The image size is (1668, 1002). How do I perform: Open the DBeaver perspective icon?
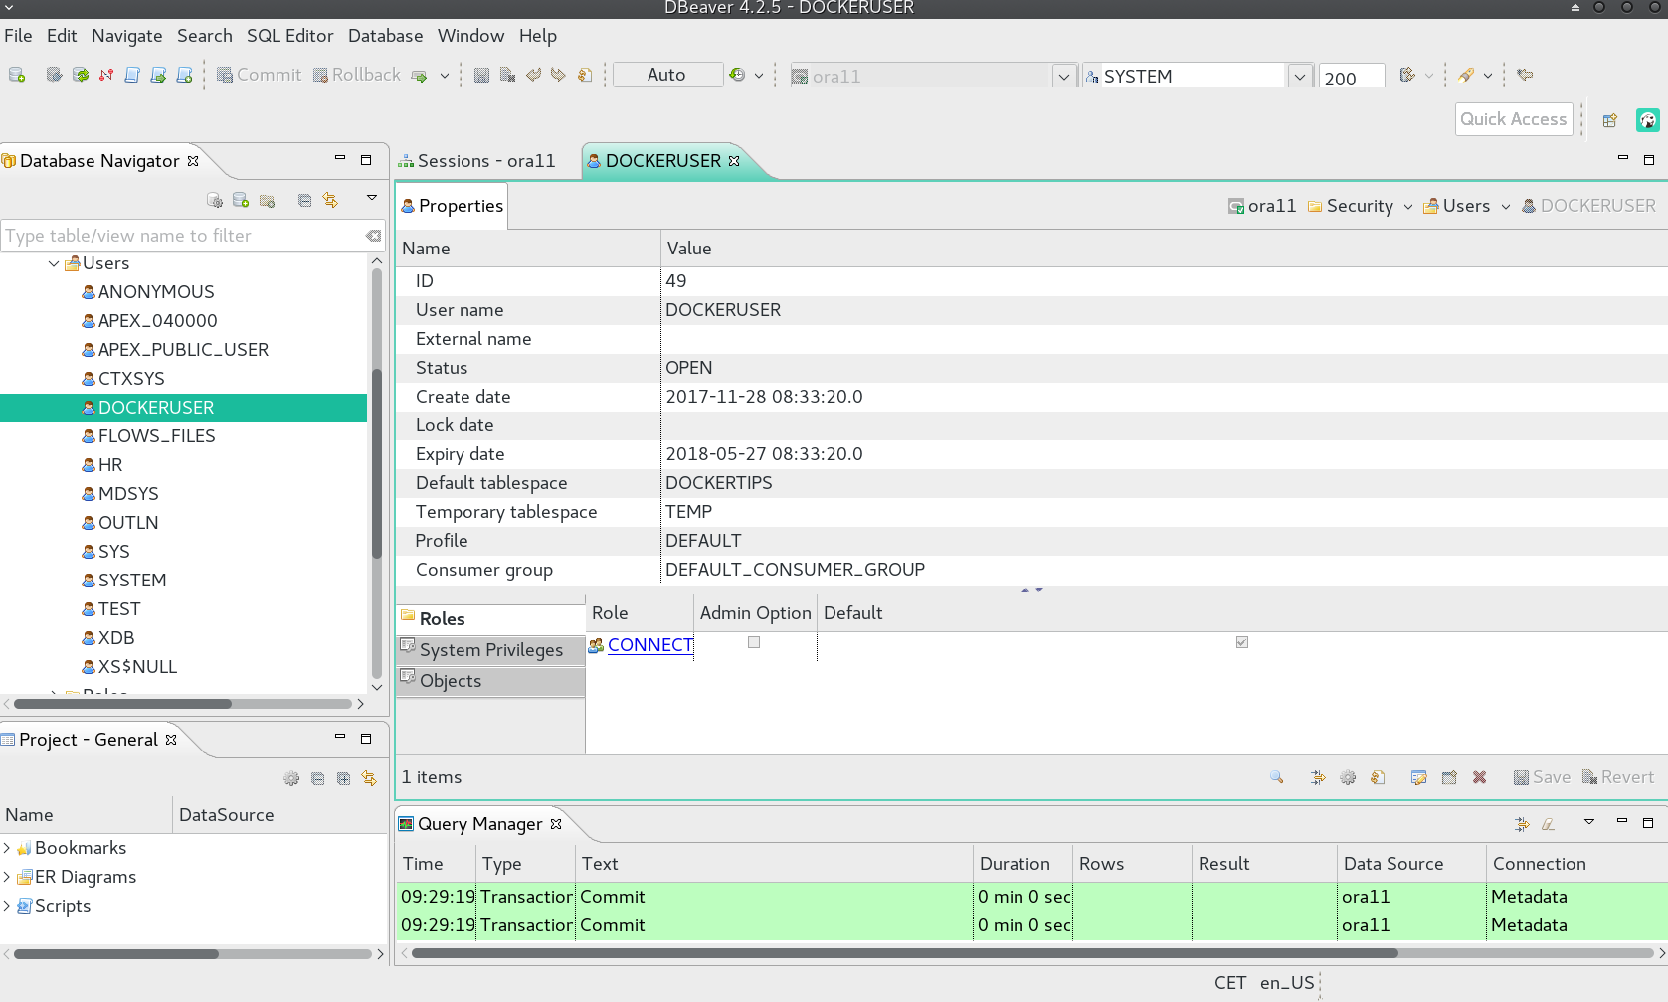tap(1647, 120)
